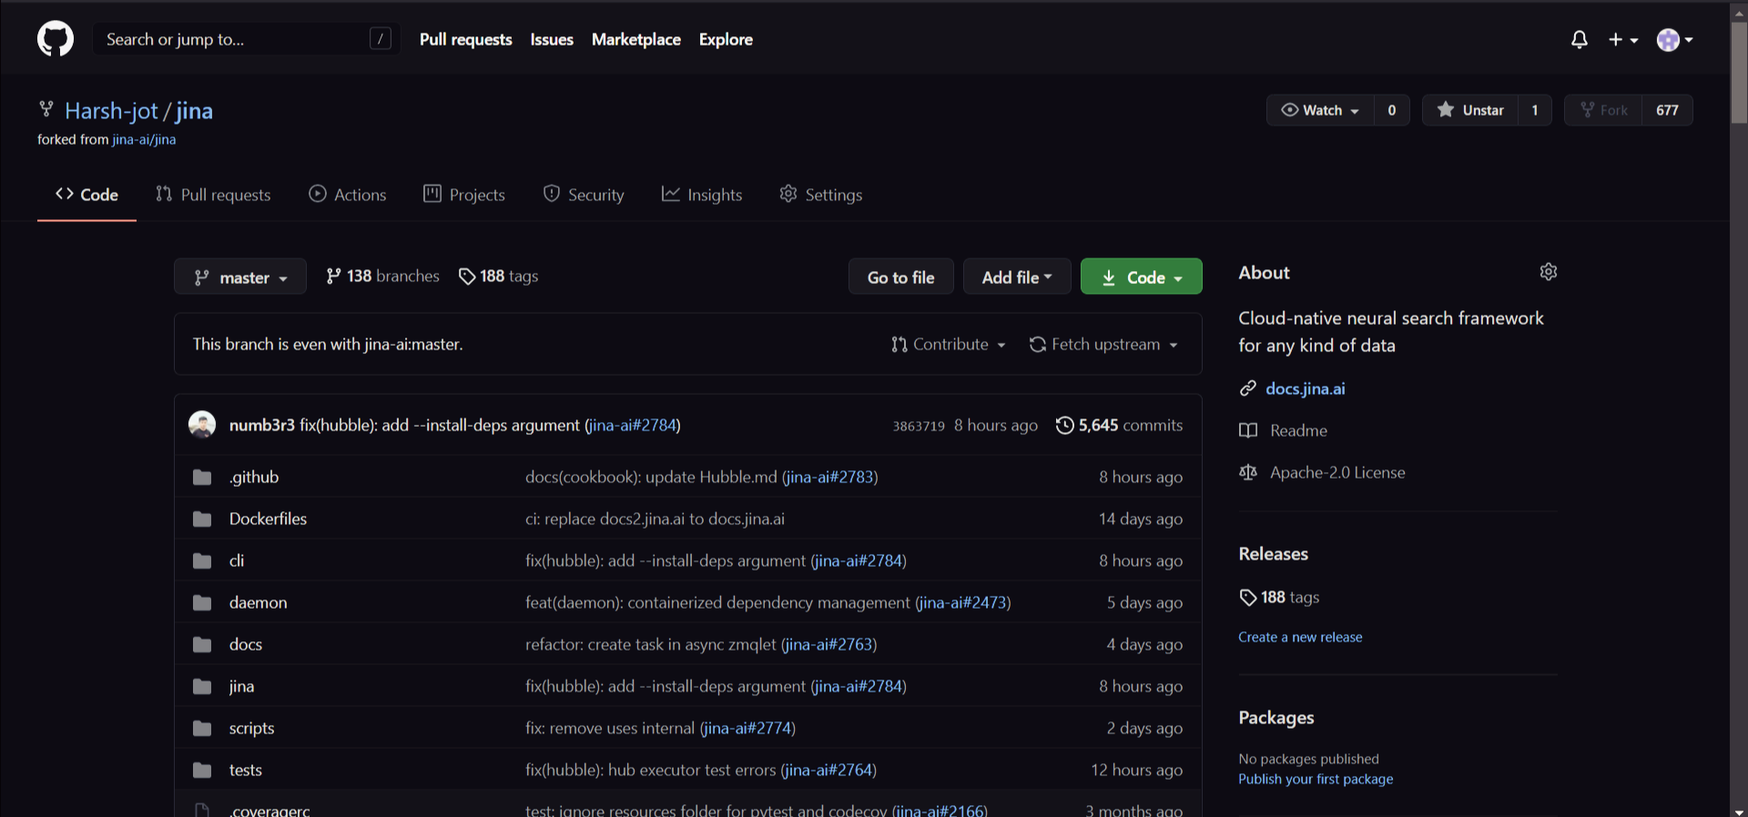
Task: Open the docs.jina.ai link
Action: click(x=1305, y=388)
